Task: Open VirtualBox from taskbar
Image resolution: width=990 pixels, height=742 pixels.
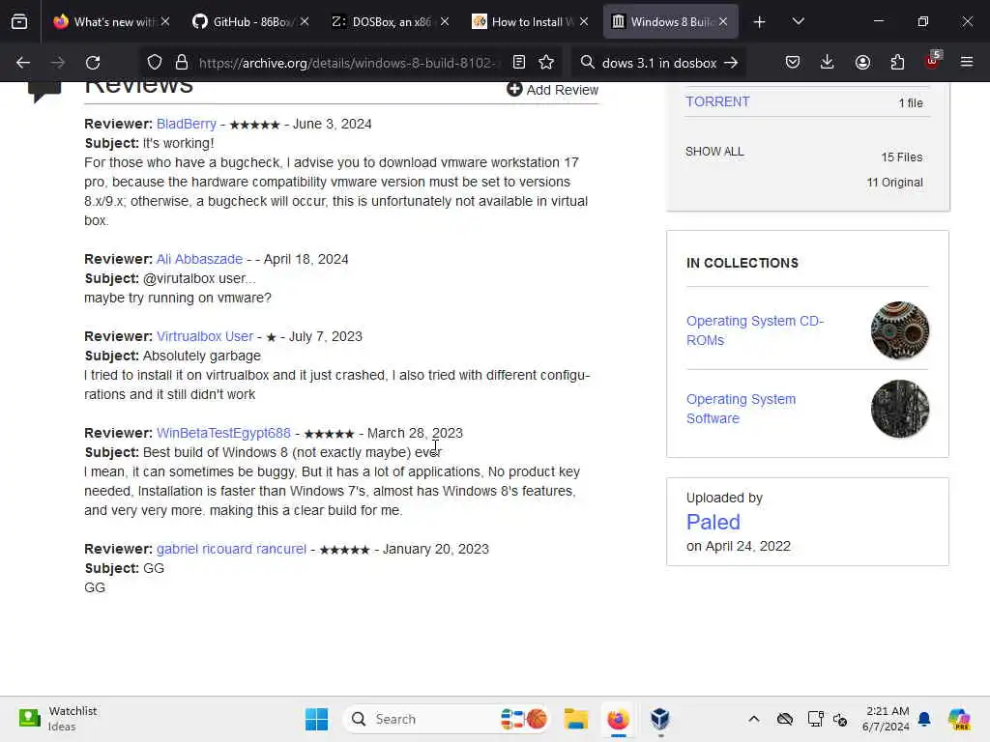Action: coord(659,719)
